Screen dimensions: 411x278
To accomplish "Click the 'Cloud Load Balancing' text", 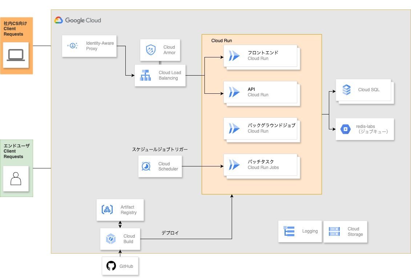I will (x=170, y=75).
